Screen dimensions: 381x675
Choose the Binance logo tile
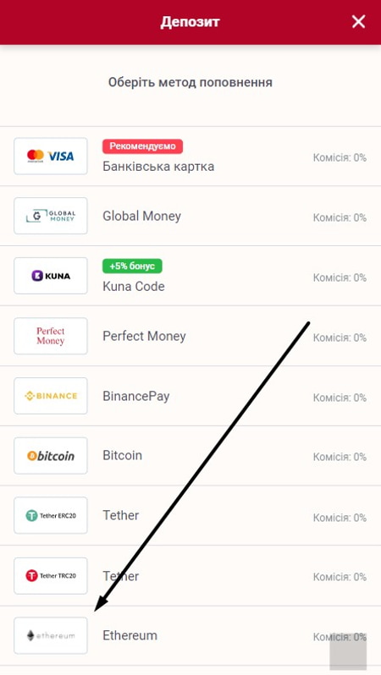click(51, 396)
